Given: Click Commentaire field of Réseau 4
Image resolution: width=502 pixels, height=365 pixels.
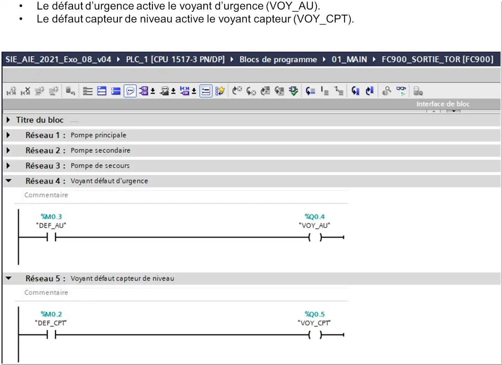Looking at the screenshot, I should tap(186, 195).
